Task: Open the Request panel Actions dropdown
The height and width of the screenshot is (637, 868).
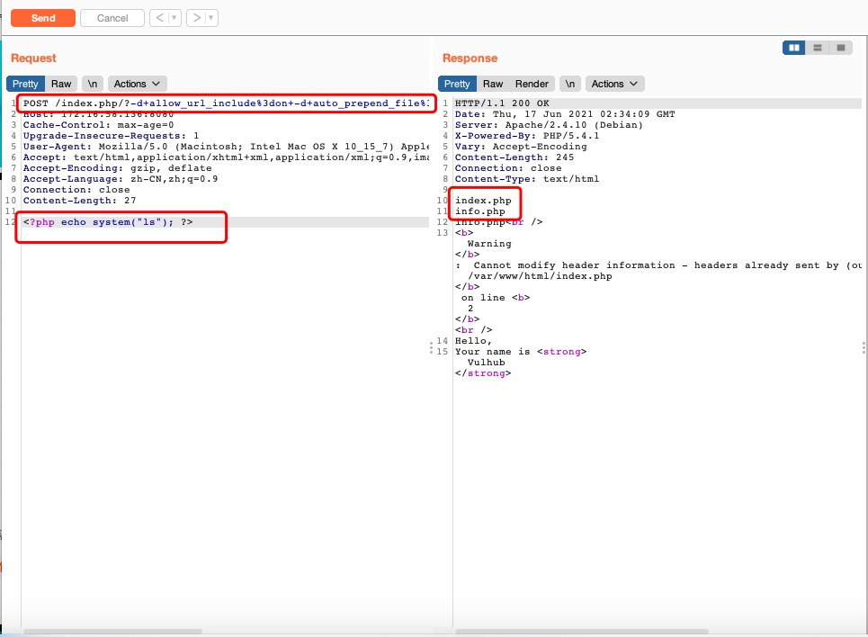Action: (x=137, y=84)
